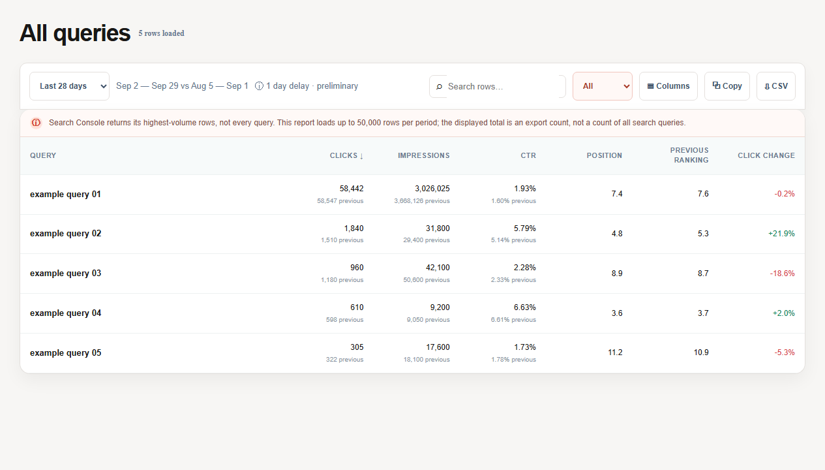
Task: Focus the Search rows input field
Action: 498,86
